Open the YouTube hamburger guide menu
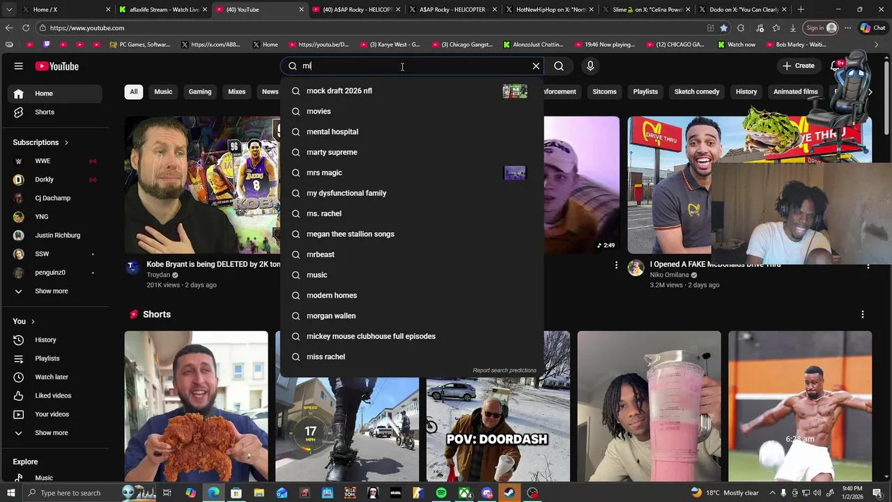Image resolution: width=892 pixels, height=502 pixels. tap(19, 66)
